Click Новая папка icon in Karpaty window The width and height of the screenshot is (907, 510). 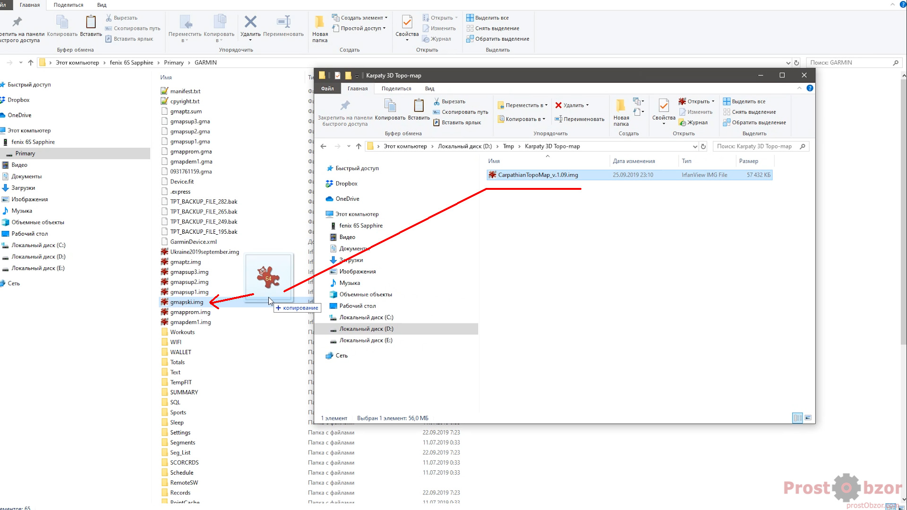621,106
